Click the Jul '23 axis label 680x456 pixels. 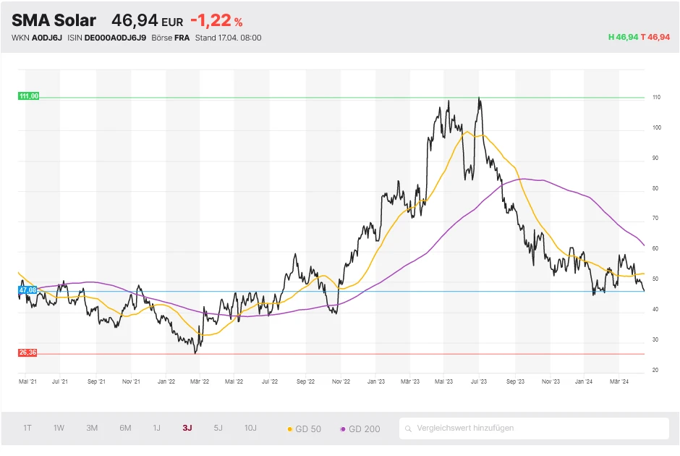pos(478,379)
